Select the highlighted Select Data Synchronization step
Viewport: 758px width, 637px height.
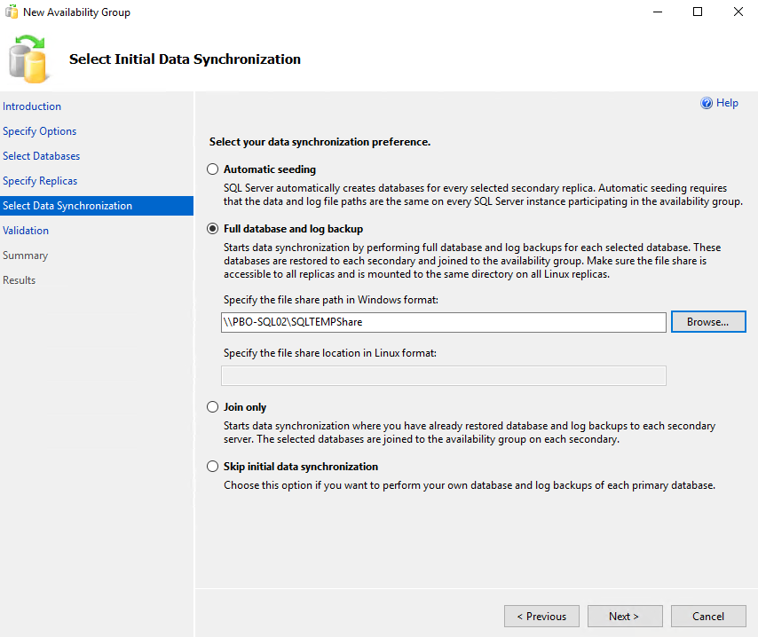point(67,206)
